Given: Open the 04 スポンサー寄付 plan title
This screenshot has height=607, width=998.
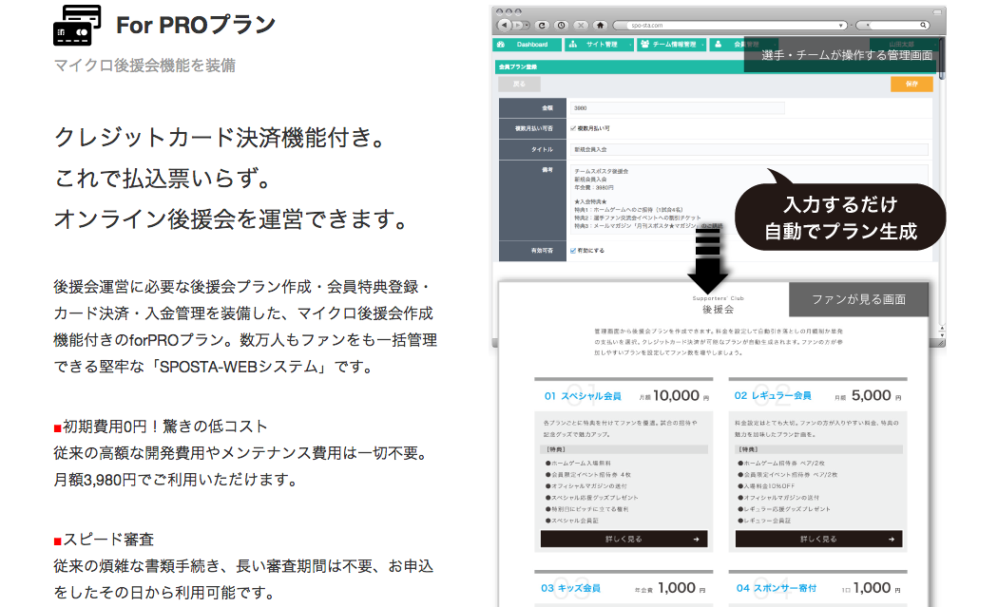Looking at the screenshot, I should point(777,588).
